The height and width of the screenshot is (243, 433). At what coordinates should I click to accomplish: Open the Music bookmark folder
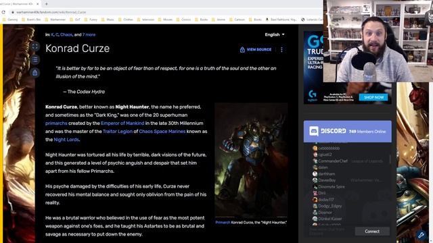point(108,20)
